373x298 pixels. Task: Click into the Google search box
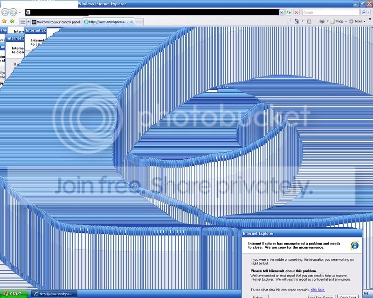(x=331, y=13)
